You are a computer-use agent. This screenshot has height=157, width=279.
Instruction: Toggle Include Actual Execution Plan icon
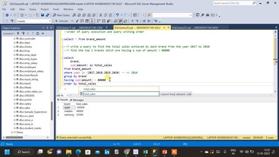99,21
